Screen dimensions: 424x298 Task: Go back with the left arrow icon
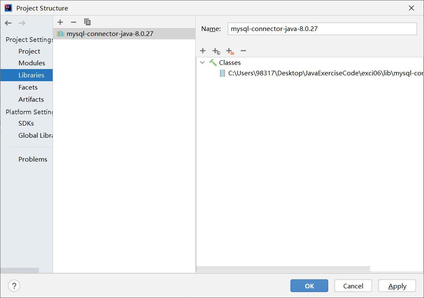click(x=8, y=23)
